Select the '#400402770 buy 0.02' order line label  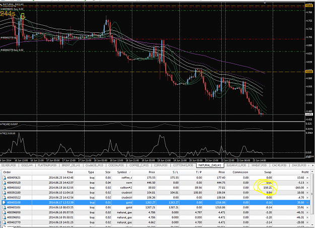click(12, 50)
